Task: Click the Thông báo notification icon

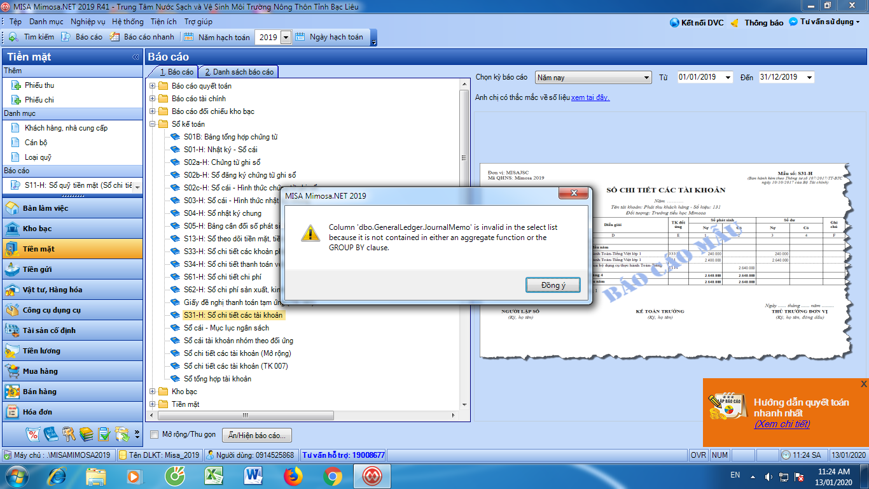Action: click(x=735, y=23)
